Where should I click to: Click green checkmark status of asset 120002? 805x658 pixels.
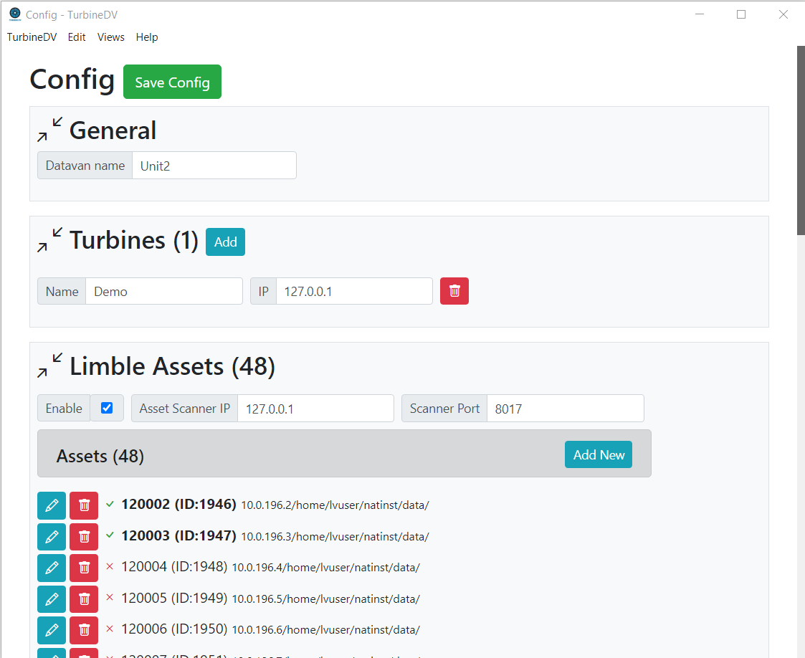(110, 504)
